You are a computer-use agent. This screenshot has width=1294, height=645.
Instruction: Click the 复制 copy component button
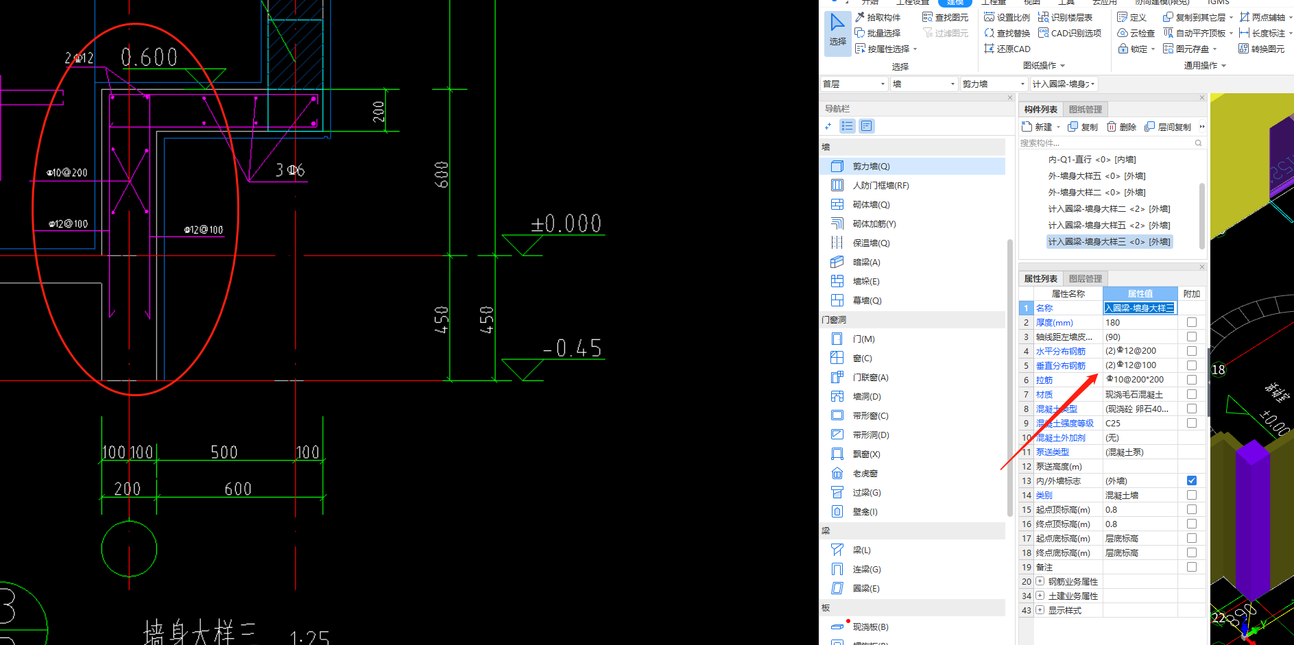pyautogui.click(x=1083, y=127)
